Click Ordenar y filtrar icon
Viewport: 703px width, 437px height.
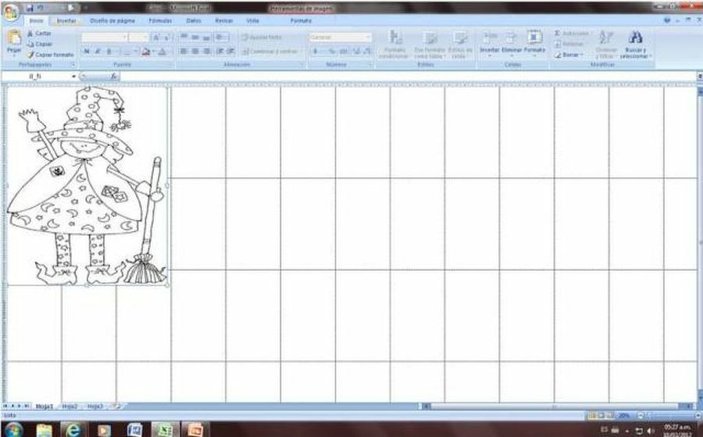(x=606, y=38)
